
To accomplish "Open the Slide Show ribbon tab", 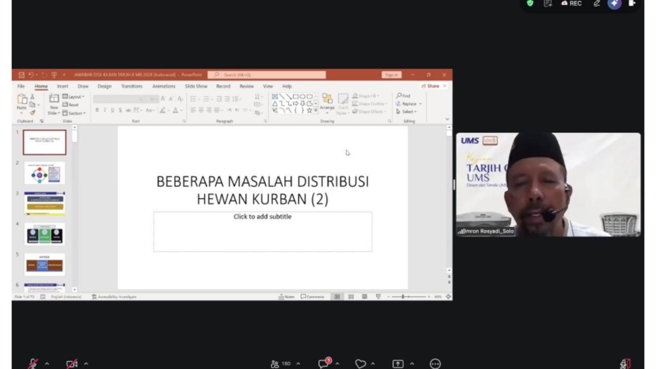I will [196, 86].
